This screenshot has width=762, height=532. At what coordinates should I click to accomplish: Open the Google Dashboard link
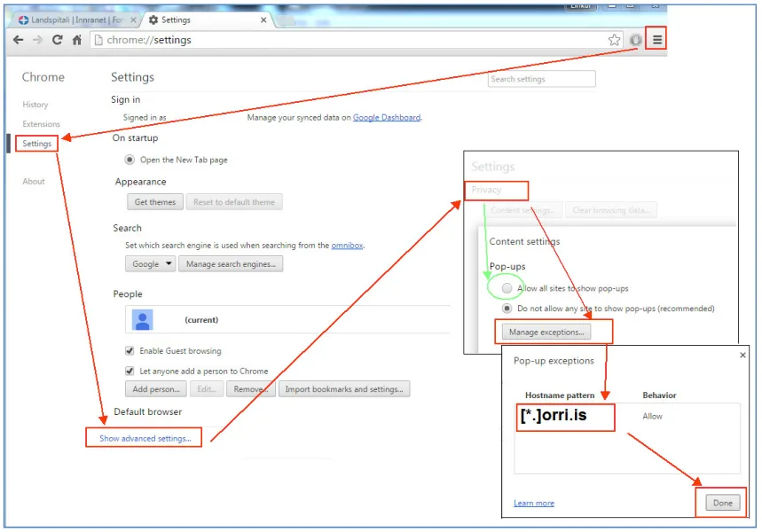[387, 118]
